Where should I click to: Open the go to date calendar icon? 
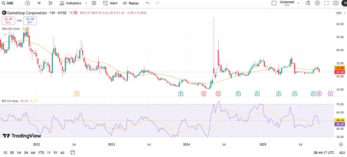pyautogui.click(x=73, y=153)
